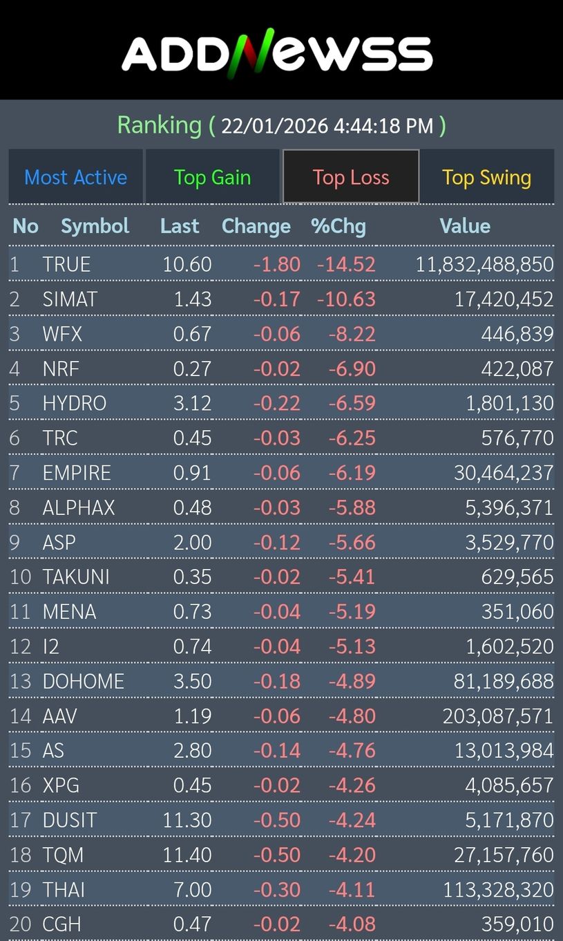Screen dimensions: 563x941
Task: Open the HYDRO stock entry
Action: [74, 403]
